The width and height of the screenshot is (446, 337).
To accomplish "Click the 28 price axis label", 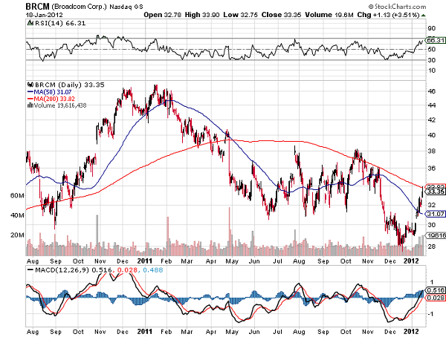I will (x=431, y=246).
